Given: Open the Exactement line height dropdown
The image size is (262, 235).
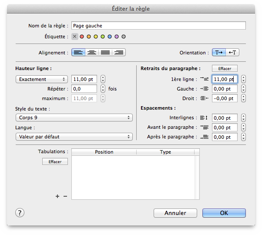Looking at the screenshot, I should point(42,79).
